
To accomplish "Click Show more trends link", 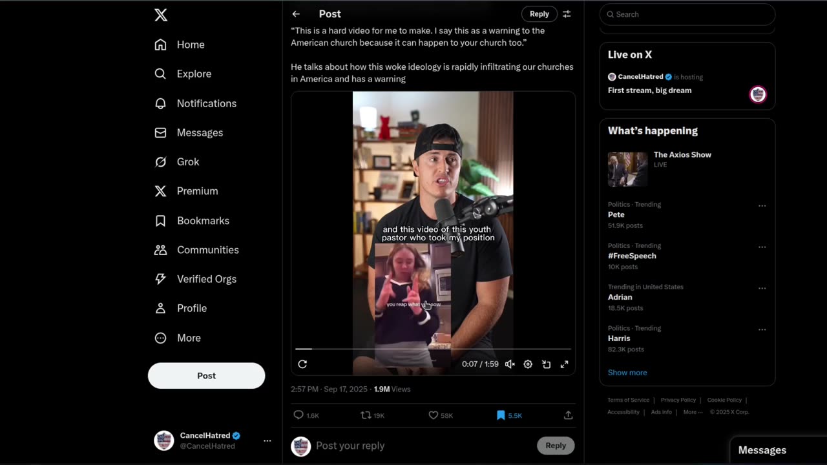I will click(627, 373).
